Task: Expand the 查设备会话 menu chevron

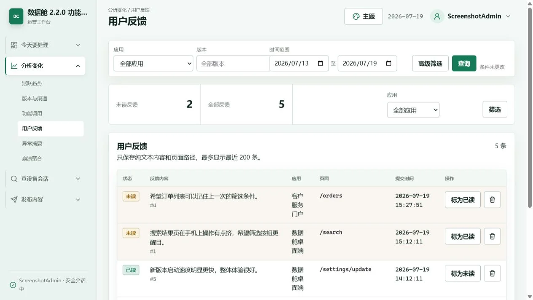Action: pos(78,179)
